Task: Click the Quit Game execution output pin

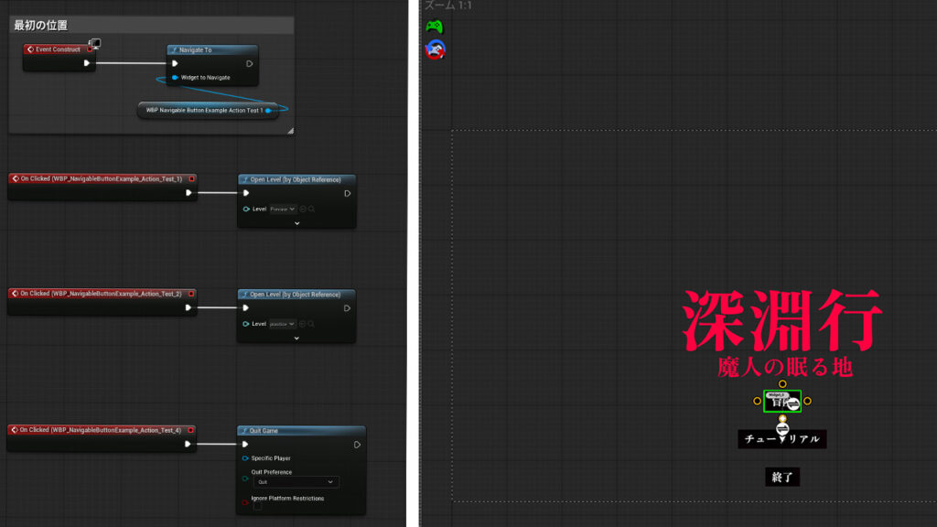Action: tap(356, 445)
